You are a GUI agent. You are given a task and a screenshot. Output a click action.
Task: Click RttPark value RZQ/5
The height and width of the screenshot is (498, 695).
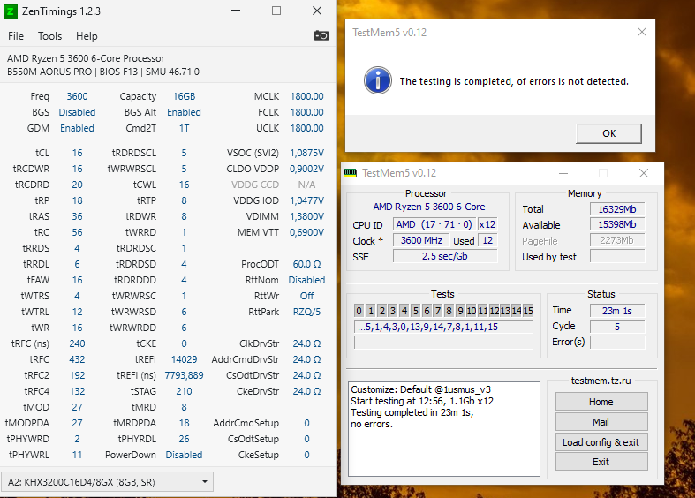[x=306, y=312]
